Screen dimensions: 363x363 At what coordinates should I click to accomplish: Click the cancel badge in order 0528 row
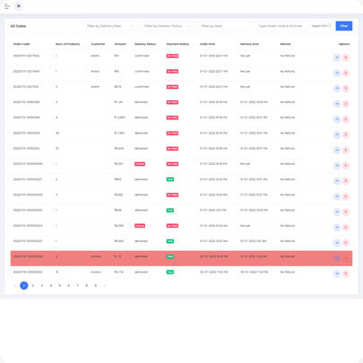point(140,164)
